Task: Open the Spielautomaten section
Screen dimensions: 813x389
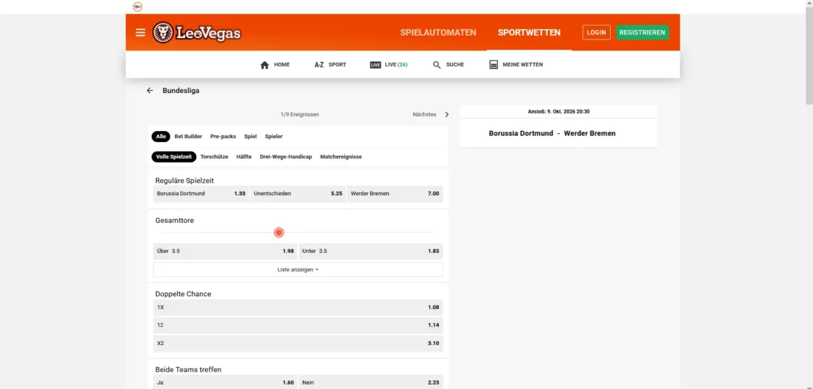Action: tap(438, 33)
